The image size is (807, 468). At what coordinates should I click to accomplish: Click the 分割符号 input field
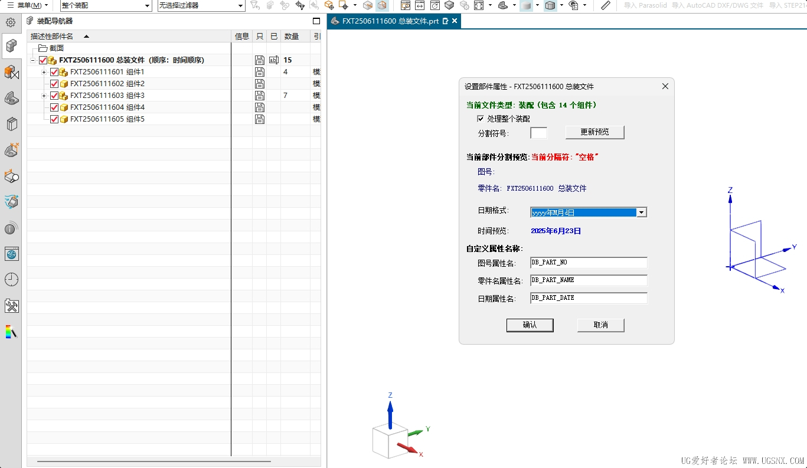tap(538, 133)
